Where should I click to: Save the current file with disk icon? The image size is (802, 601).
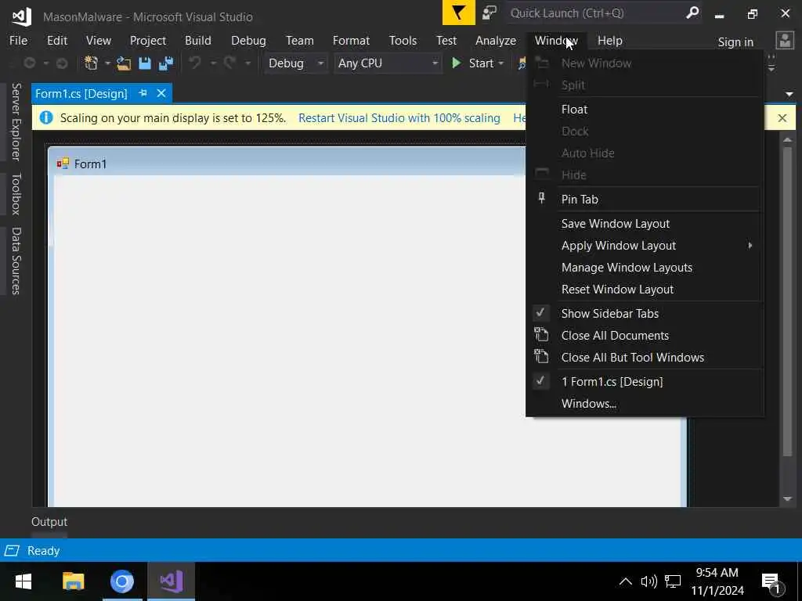[x=145, y=63]
